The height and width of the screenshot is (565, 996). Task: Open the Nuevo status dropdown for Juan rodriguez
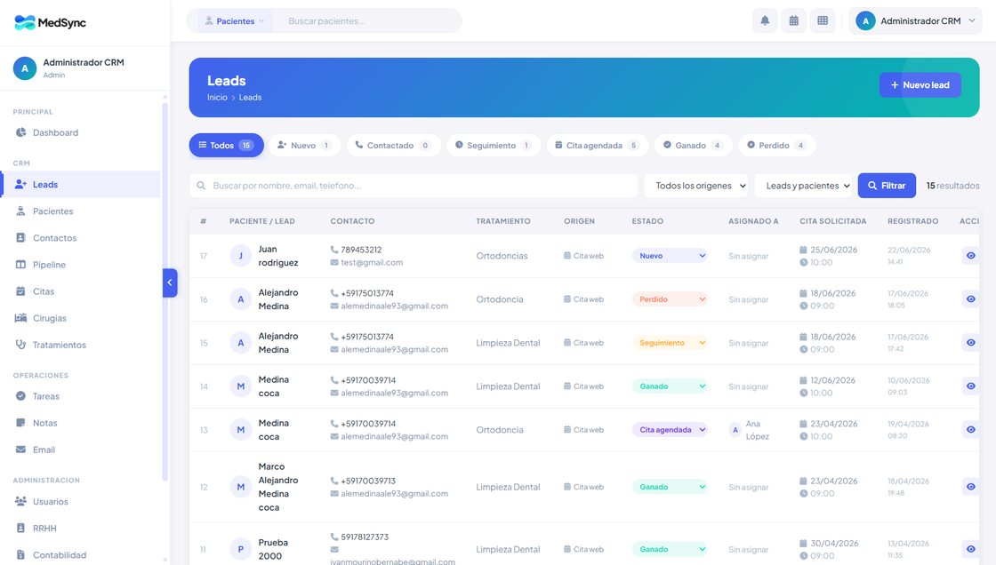coord(670,256)
